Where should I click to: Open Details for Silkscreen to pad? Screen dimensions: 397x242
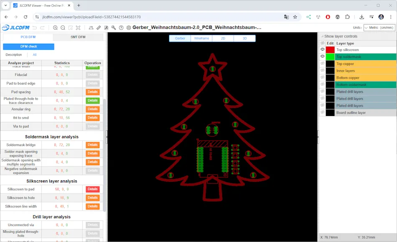pyautogui.click(x=92, y=189)
